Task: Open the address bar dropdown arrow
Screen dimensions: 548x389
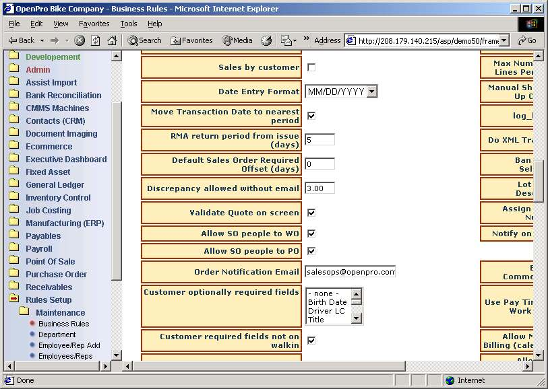Action: (x=504, y=40)
